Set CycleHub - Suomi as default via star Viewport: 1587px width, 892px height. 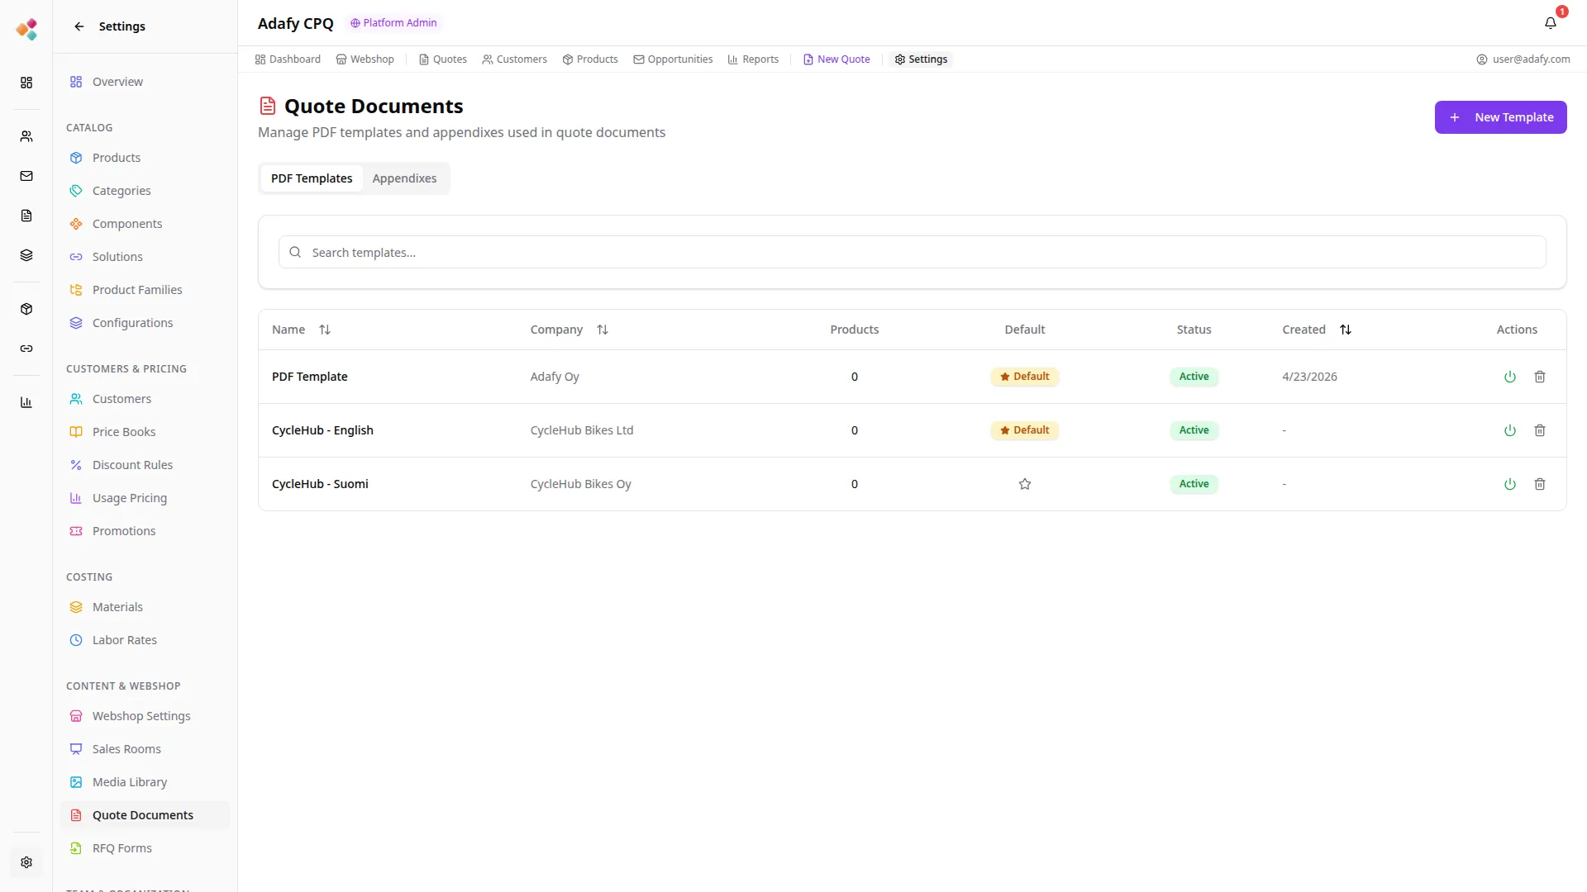(x=1025, y=484)
